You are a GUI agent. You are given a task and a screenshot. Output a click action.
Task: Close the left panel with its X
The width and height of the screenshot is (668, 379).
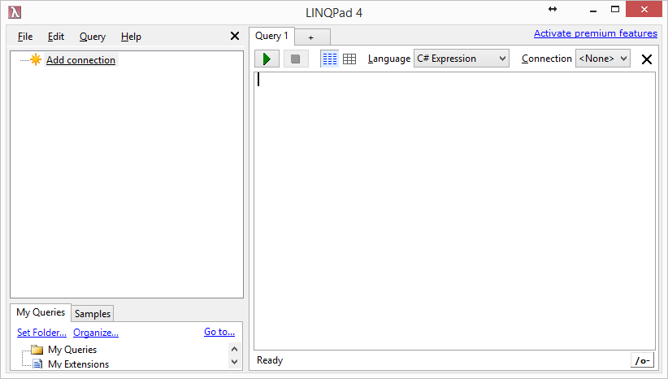click(235, 37)
